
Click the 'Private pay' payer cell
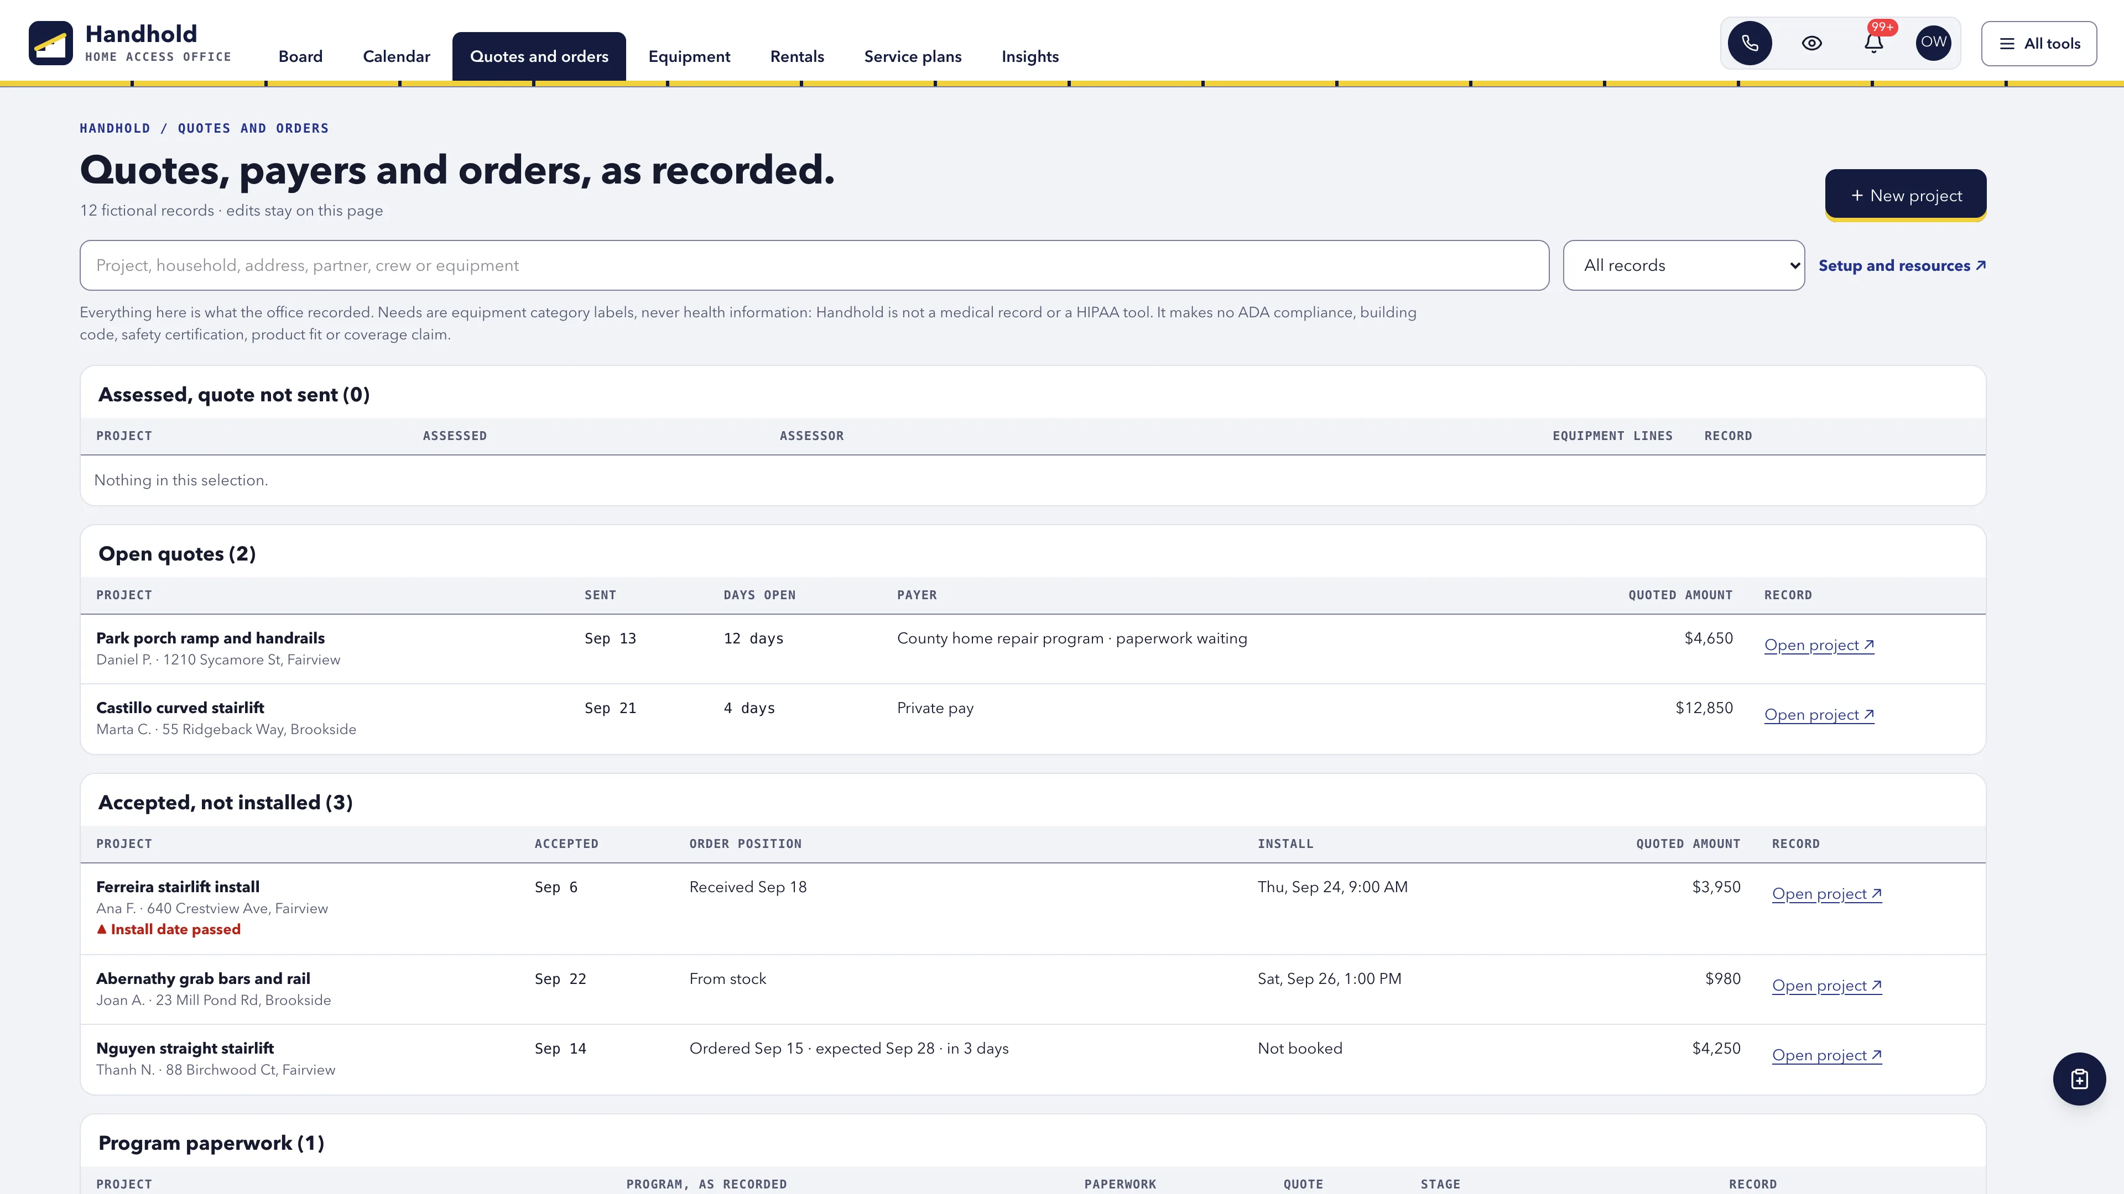[x=935, y=708]
